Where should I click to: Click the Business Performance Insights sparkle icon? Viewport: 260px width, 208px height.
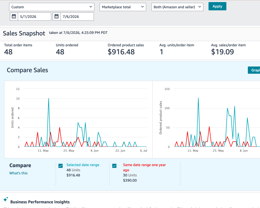click(x=6, y=199)
